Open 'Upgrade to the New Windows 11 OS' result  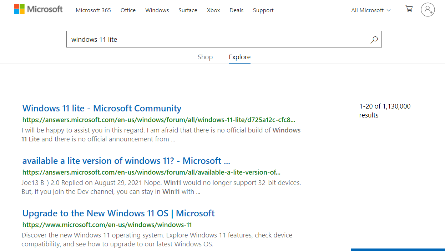[x=118, y=213]
